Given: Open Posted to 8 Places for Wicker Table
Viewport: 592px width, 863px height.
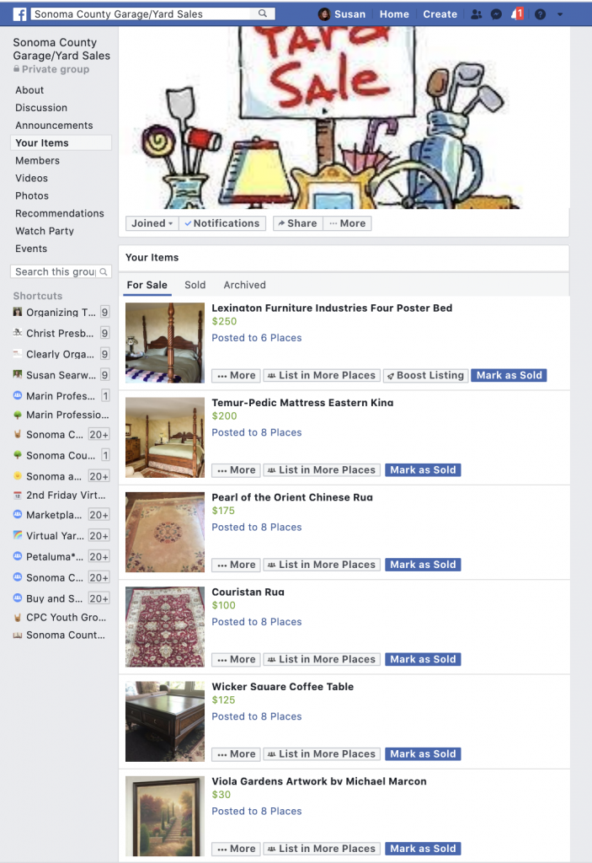Looking at the screenshot, I should 256,716.
